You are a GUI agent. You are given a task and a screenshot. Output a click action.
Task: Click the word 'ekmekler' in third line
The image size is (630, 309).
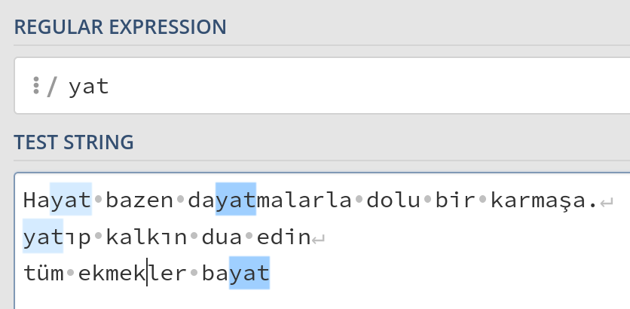pos(133,273)
